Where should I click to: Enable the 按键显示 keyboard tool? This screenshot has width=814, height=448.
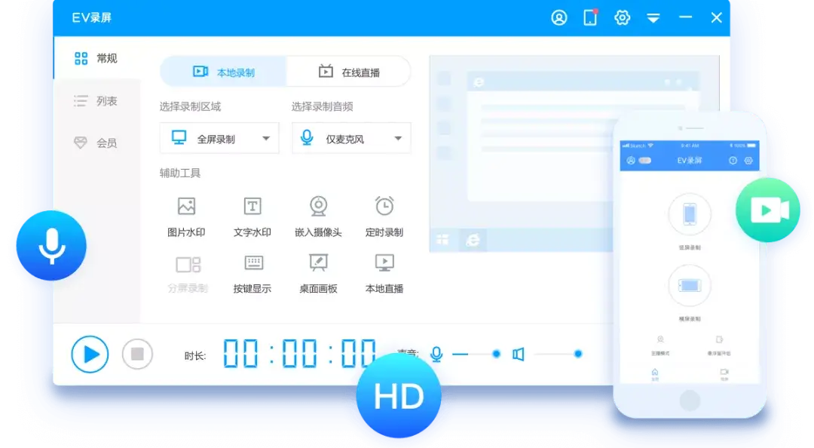[x=252, y=274]
